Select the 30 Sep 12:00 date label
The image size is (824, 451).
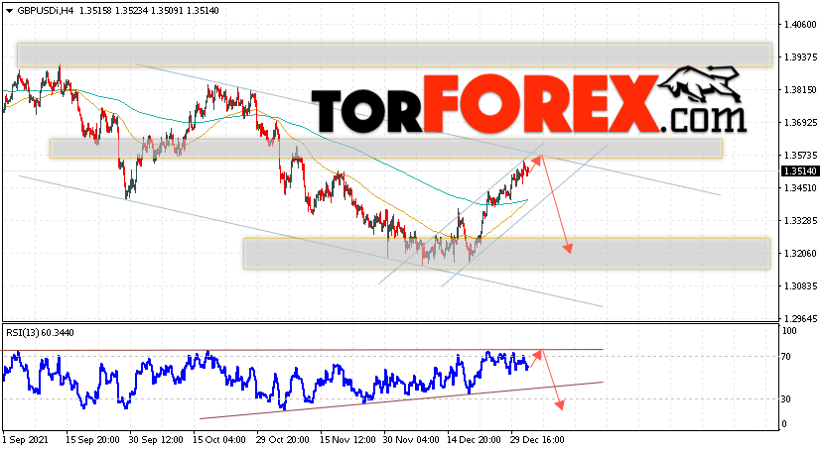(156, 439)
